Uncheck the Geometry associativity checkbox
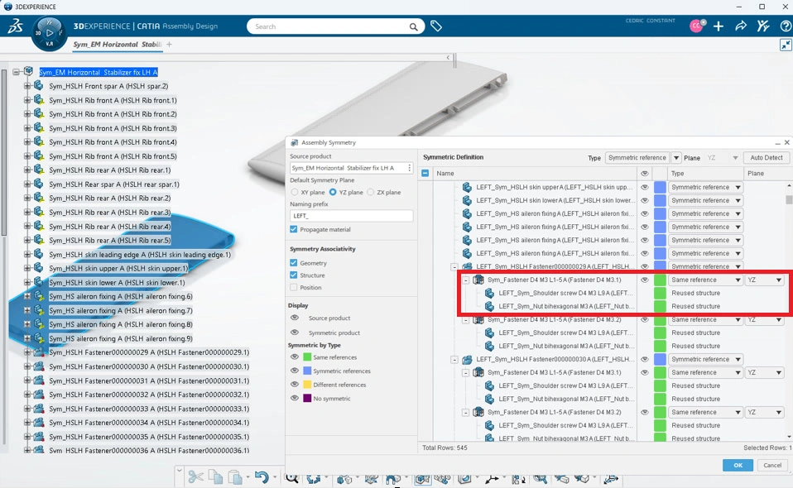793x488 pixels. [x=294, y=263]
